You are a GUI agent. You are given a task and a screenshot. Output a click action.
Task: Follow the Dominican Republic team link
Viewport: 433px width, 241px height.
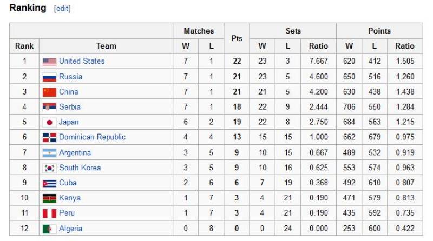click(92, 137)
